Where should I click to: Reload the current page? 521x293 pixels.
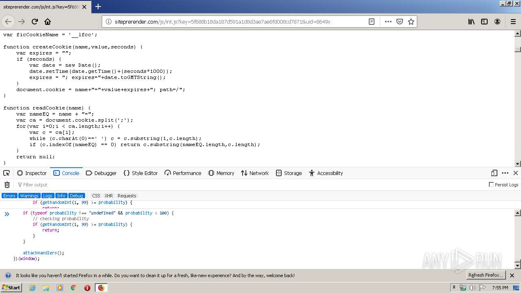click(x=35, y=22)
